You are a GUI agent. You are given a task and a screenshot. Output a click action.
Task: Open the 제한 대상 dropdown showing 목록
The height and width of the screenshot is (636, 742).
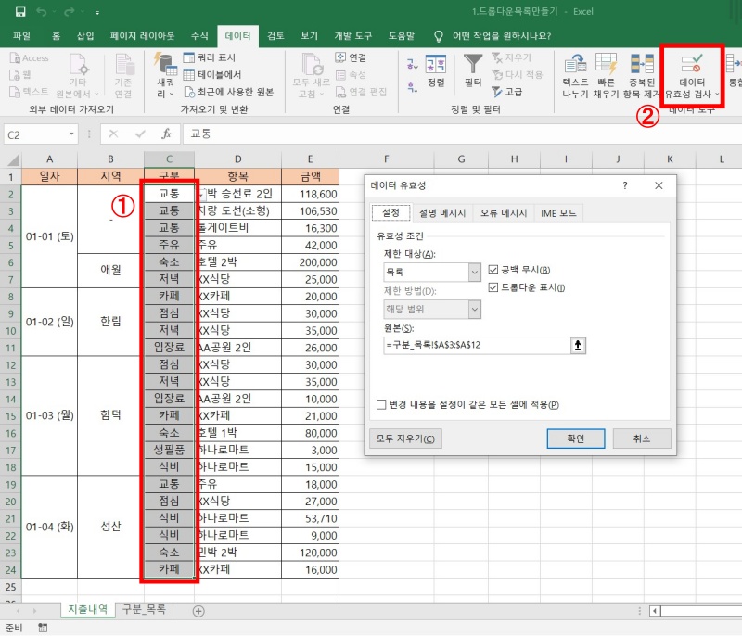(x=474, y=271)
